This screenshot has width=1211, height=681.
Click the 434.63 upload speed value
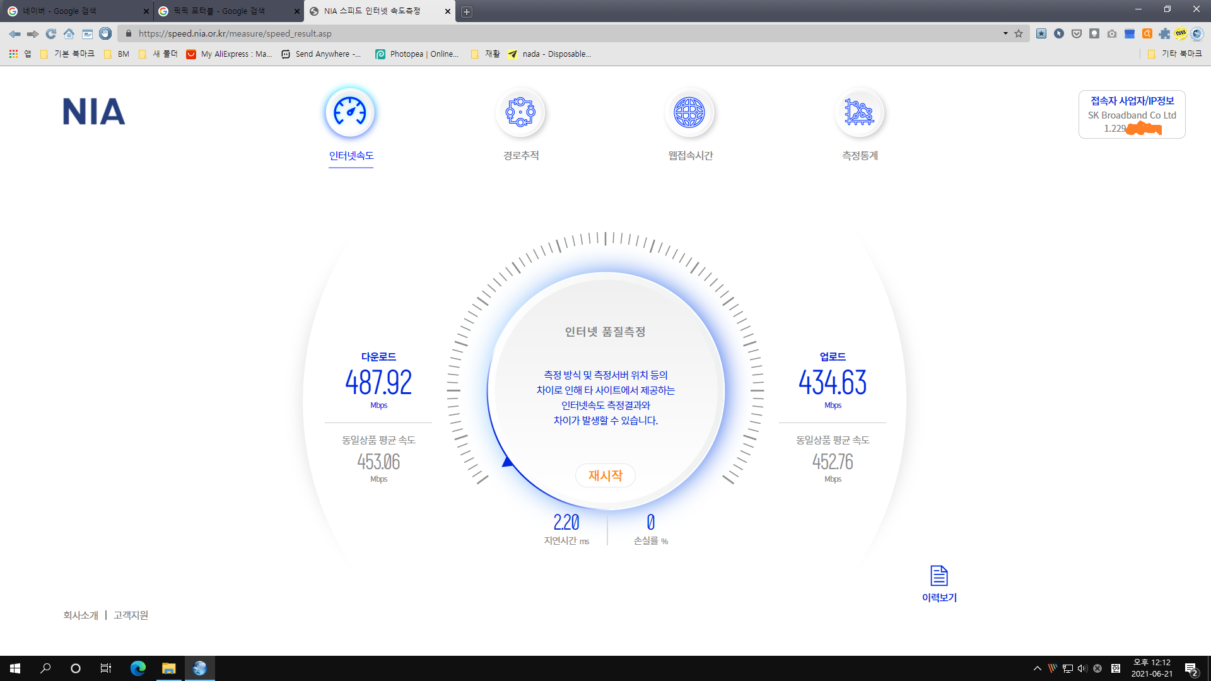(x=833, y=382)
